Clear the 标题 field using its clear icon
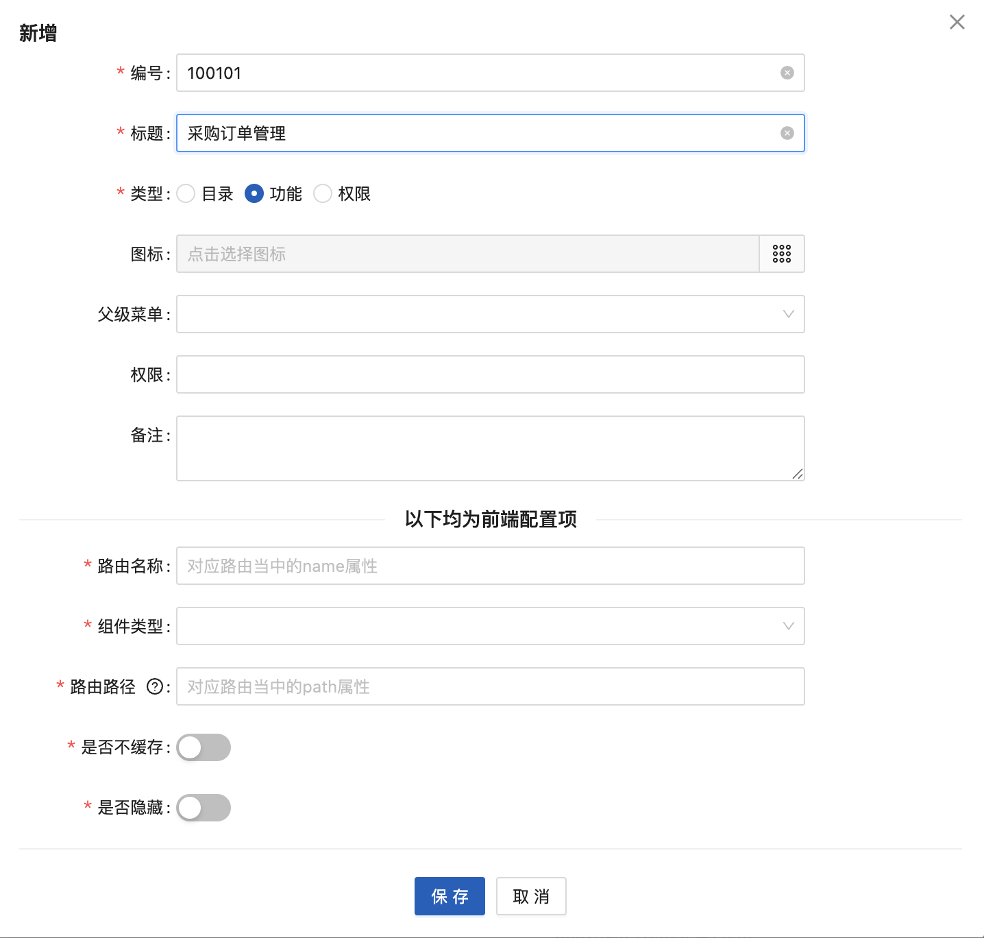 [787, 133]
